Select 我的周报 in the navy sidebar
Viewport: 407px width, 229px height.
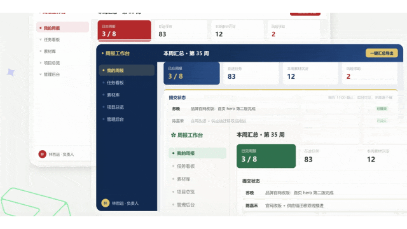point(127,71)
